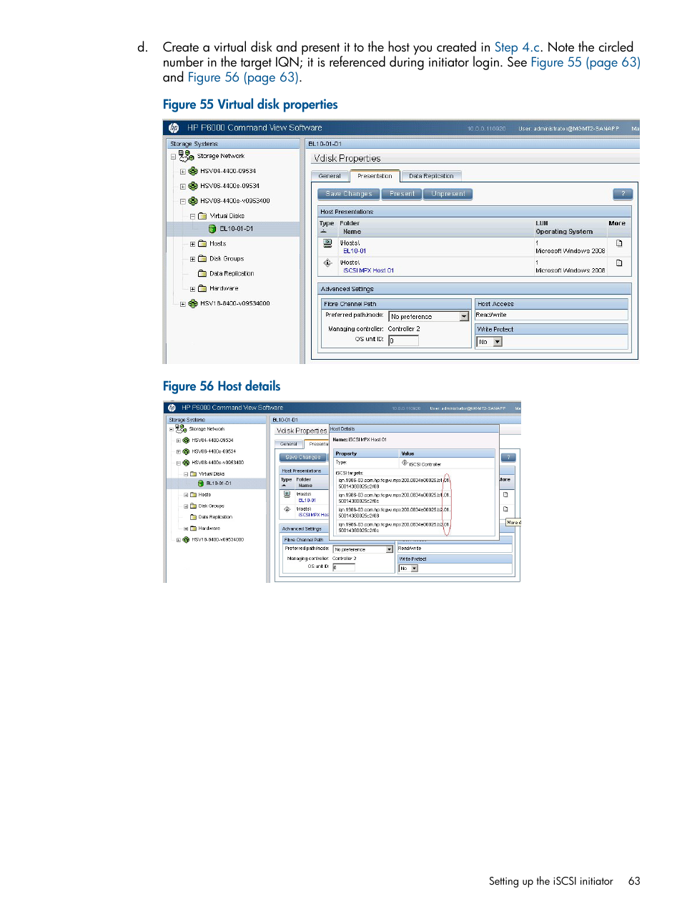Click Virtual Disks folder icon in Figure 55
This screenshot has width=682, height=909.
coord(202,216)
